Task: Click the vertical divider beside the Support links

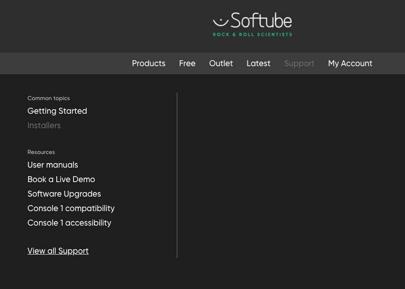Action: tap(177, 175)
